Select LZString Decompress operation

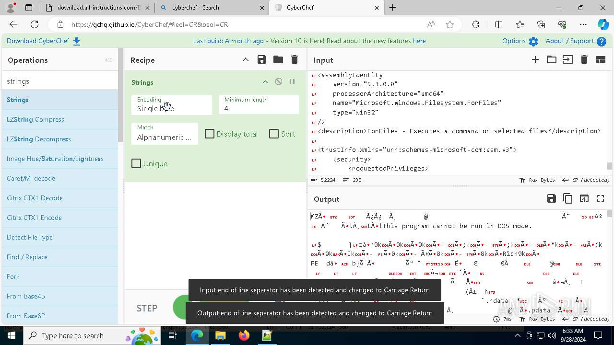tap(60, 139)
